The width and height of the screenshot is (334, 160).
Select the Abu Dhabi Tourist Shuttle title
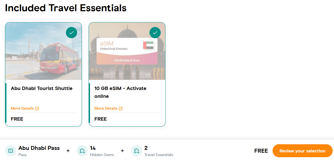pyautogui.click(x=42, y=88)
